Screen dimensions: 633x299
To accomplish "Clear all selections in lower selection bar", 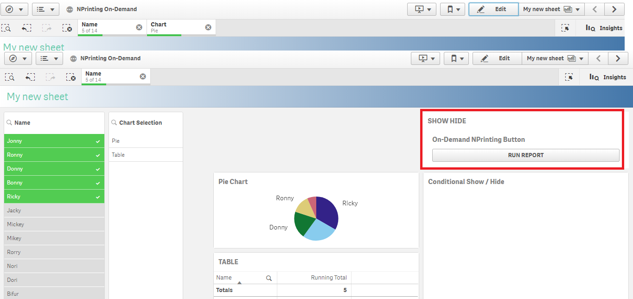I will 70,77.
